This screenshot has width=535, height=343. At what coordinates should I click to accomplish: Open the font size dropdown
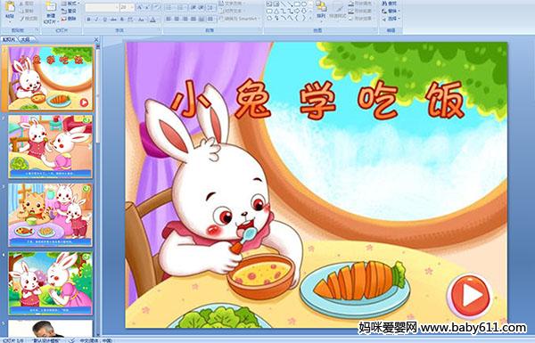coord(132,7)
